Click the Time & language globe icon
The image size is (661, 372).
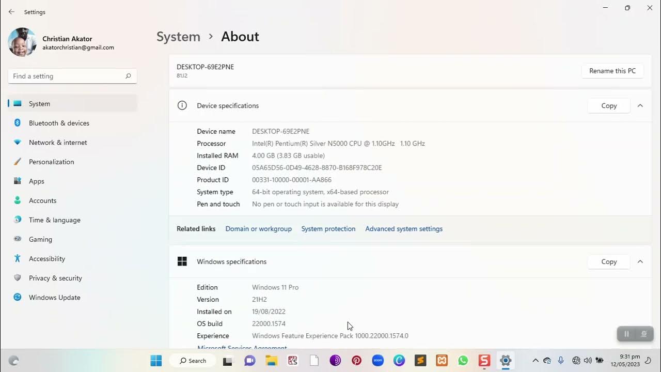[x=18, y=220]
